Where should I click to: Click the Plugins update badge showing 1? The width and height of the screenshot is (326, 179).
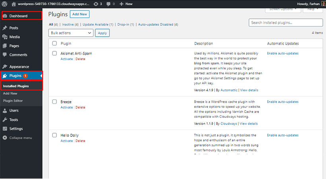click(x=25, y=76)
